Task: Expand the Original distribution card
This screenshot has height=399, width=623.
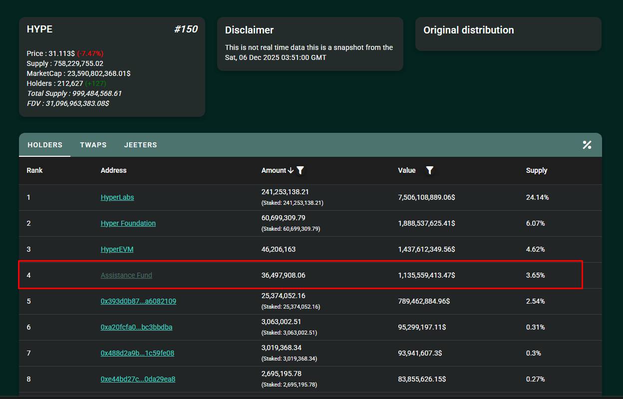Action: pyautogui.click(x=508, y=33)
